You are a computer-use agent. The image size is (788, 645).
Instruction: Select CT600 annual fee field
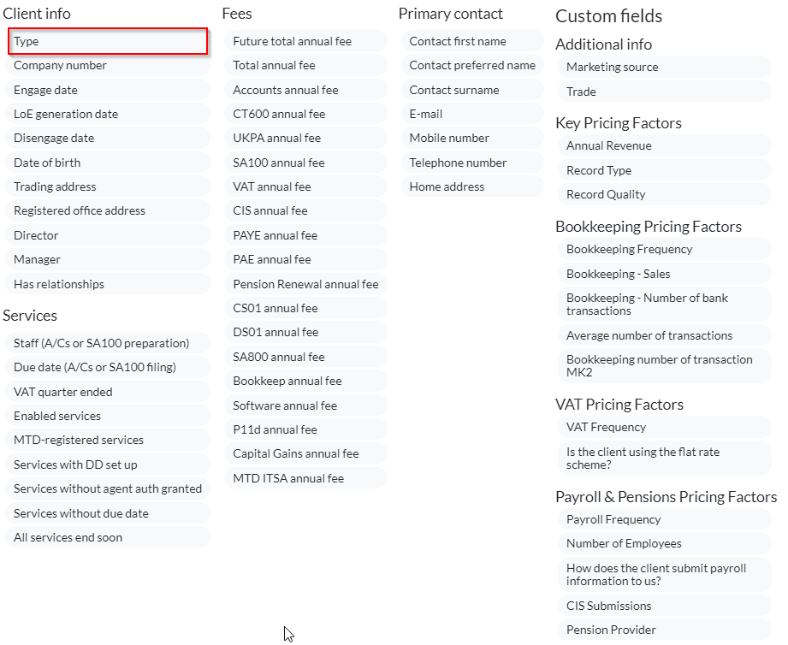click(305, 114)
